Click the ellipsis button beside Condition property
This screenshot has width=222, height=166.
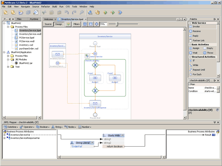pos(218,91)
